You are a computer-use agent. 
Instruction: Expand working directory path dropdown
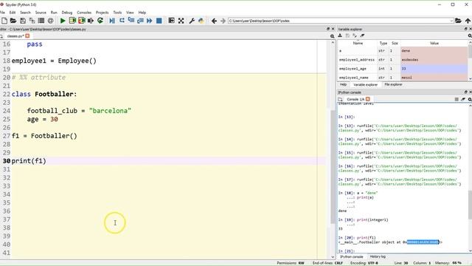(451, 21)
